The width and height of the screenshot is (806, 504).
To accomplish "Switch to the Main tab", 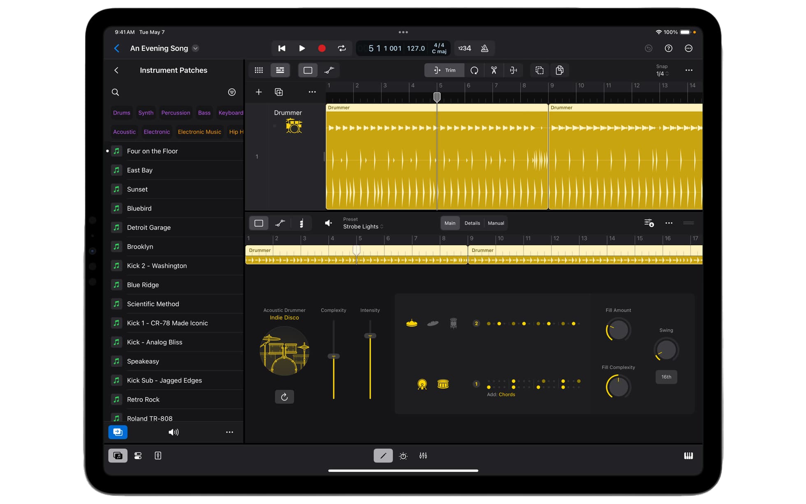I will (450, 223).
